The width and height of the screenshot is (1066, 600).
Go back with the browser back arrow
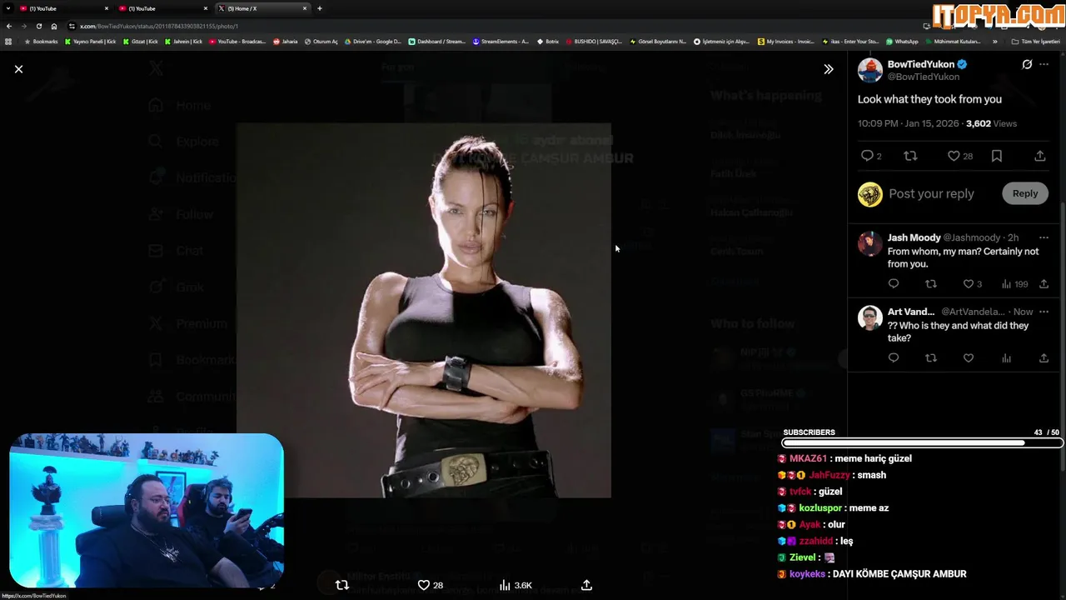click(x=9, y=26)
